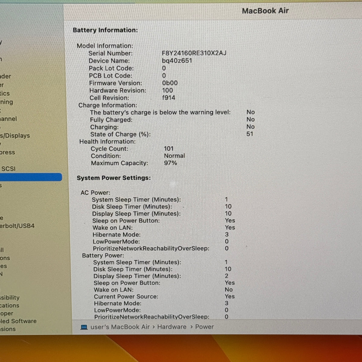Click the Battery Information heading
362x362 pixels.
pyautogui.click(x=105, y=30)
